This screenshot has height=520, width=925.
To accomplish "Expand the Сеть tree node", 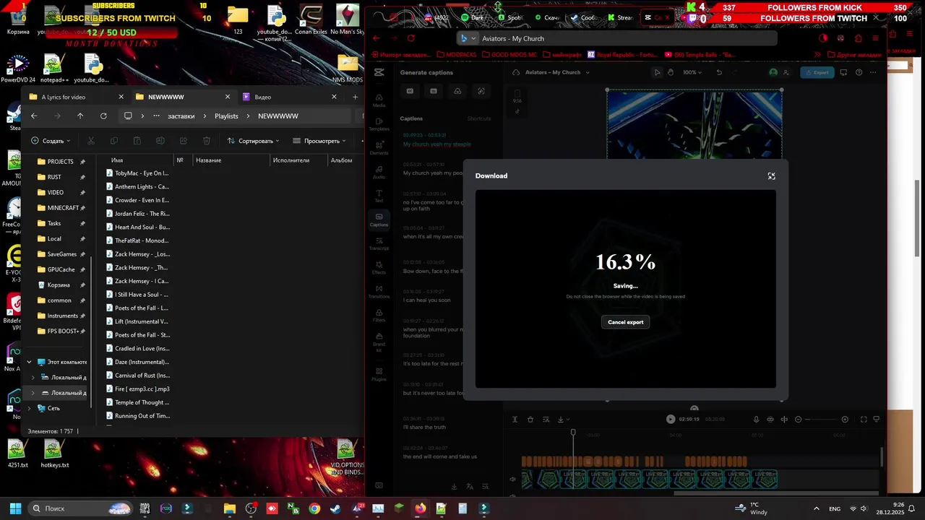I will click(29, 408).
